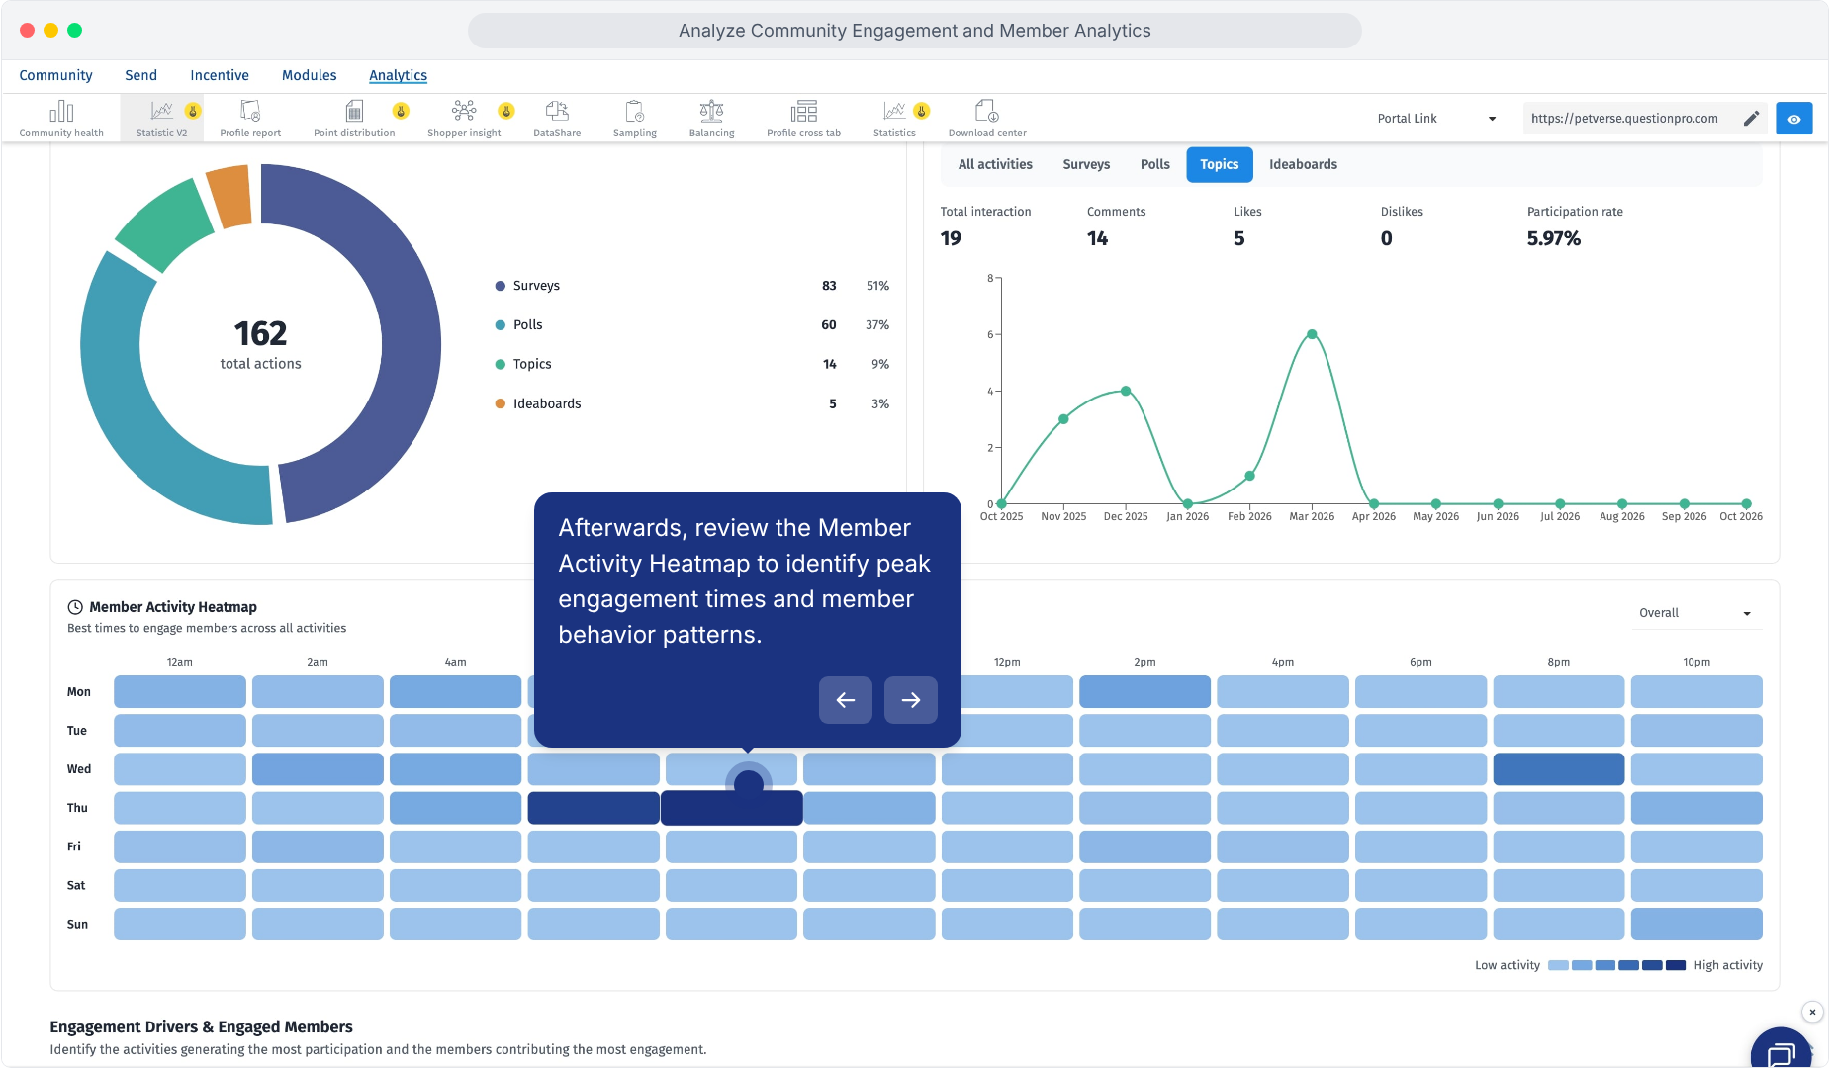Click the green Topics donut segment

[x=166, y=225]
